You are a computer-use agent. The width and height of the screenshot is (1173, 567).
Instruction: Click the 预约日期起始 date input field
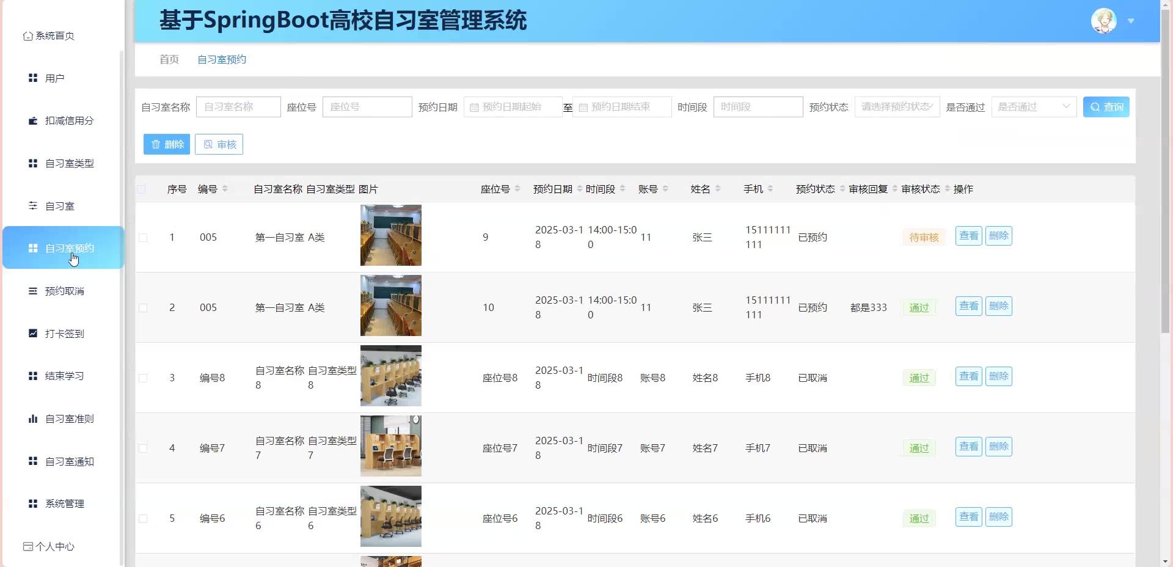pyautogui.click(x=513, y=107)
